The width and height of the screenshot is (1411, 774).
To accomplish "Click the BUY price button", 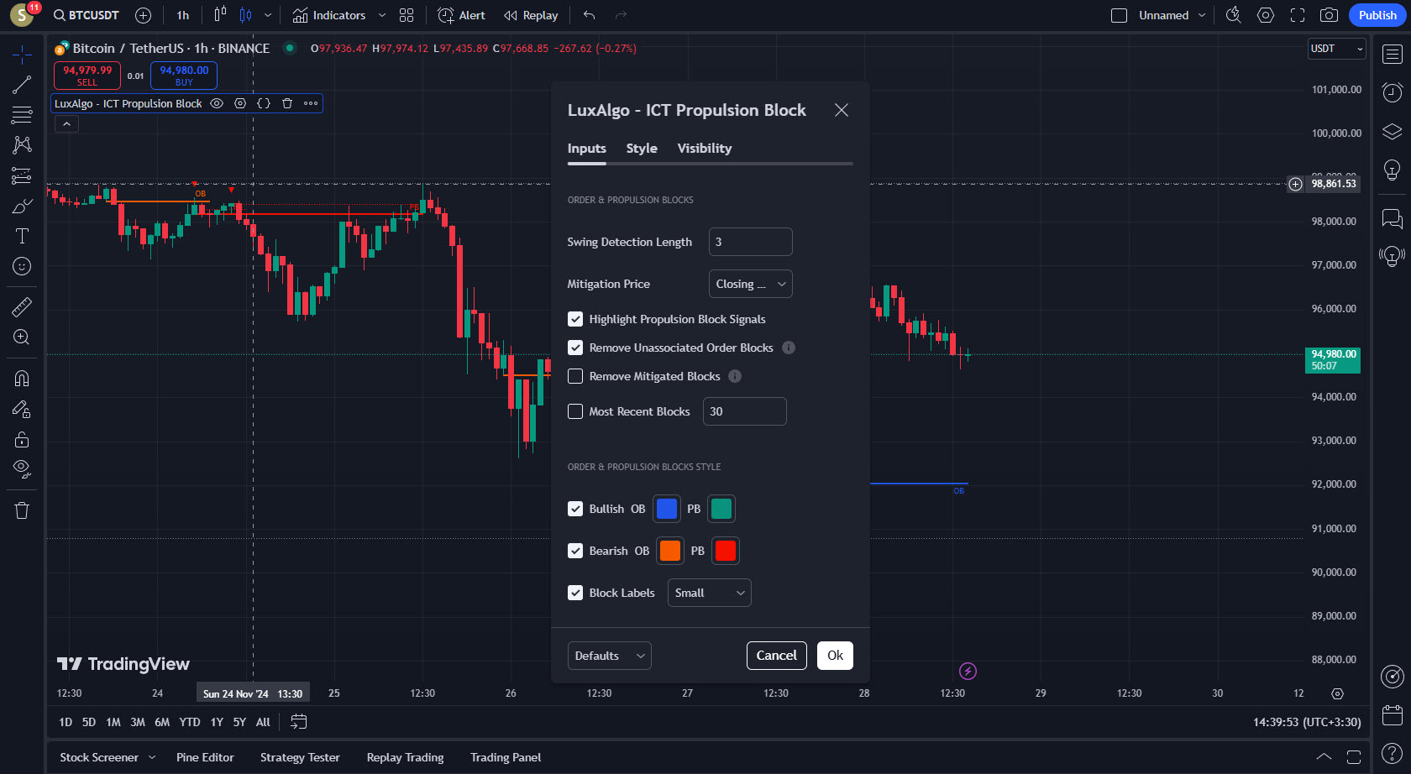I will (x=184, y=76).
